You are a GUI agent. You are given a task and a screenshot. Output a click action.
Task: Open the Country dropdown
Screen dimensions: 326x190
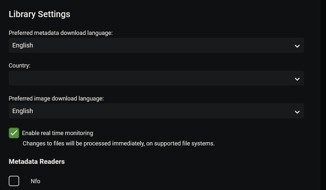pos(156,78)
